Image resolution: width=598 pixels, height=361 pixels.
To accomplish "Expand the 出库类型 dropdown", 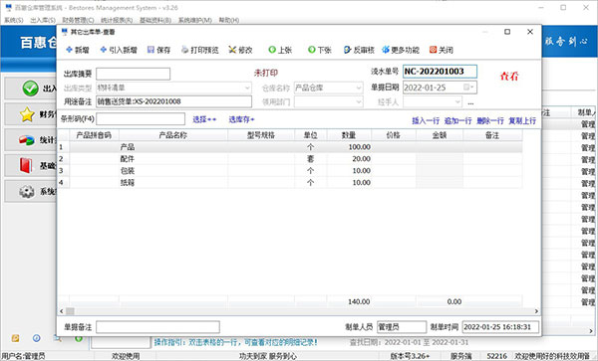I will pyautogui.click(x=247, y=88).
